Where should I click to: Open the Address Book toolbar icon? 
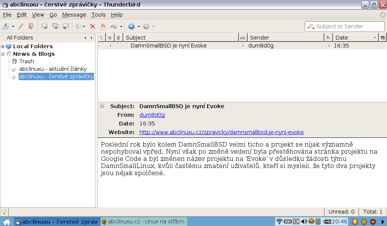click(31, 26)
